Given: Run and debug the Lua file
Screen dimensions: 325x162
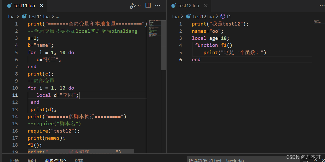Looking at the screenshot, I should pyautogui.click(x=133, y=6).
